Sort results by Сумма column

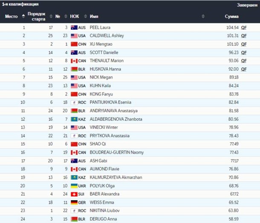pyautogui.click(x=231, y=17)
